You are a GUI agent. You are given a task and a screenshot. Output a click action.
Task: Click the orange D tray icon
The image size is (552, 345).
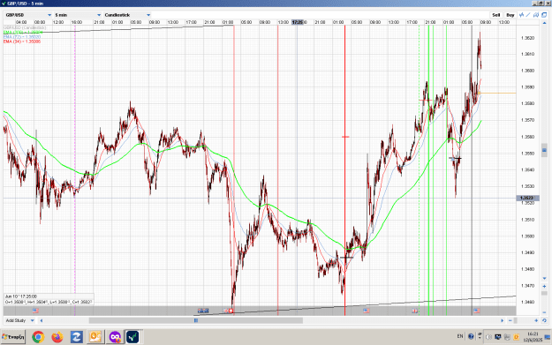[x=517, y=337]
